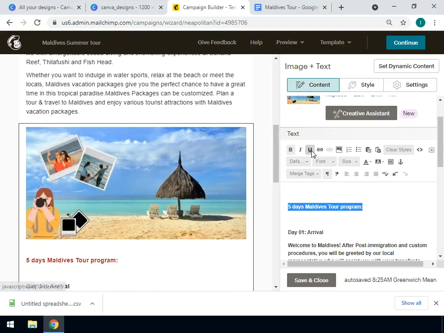Toggle underline formatting in the text toolbar
Screen dimensions: 444x333
pos(310,150)
